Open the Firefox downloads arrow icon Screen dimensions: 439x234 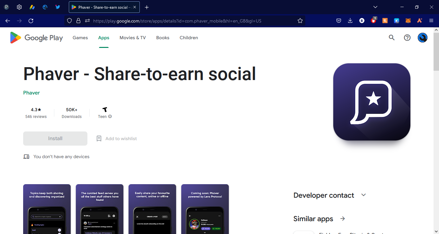coord(350,21)
